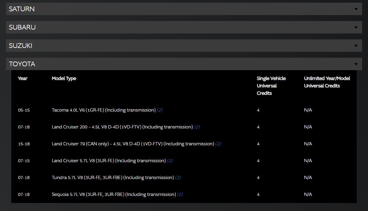368x211 pixels.
Task: Select year 07-18 in Tundra row
Action: pyautogui.click(x=24, y=178)
